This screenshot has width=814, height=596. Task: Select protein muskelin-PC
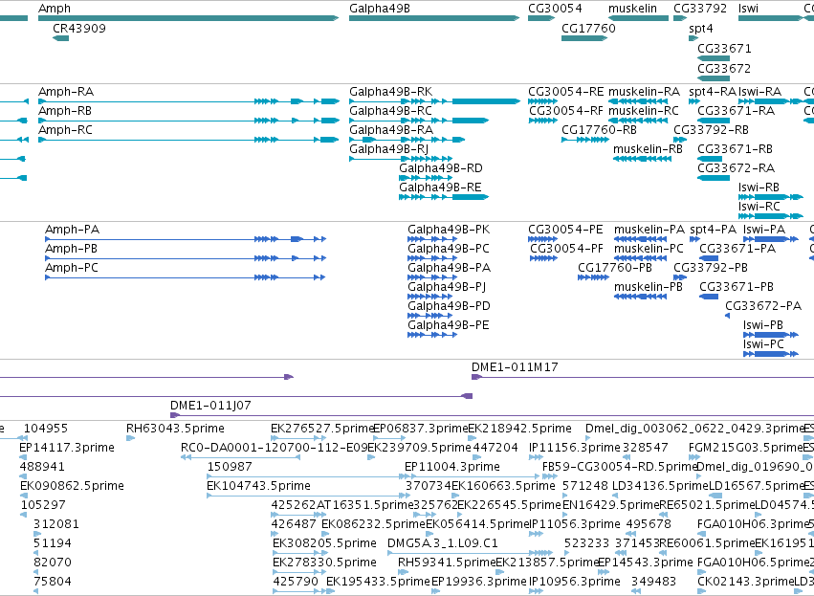(x=640, y=258)
